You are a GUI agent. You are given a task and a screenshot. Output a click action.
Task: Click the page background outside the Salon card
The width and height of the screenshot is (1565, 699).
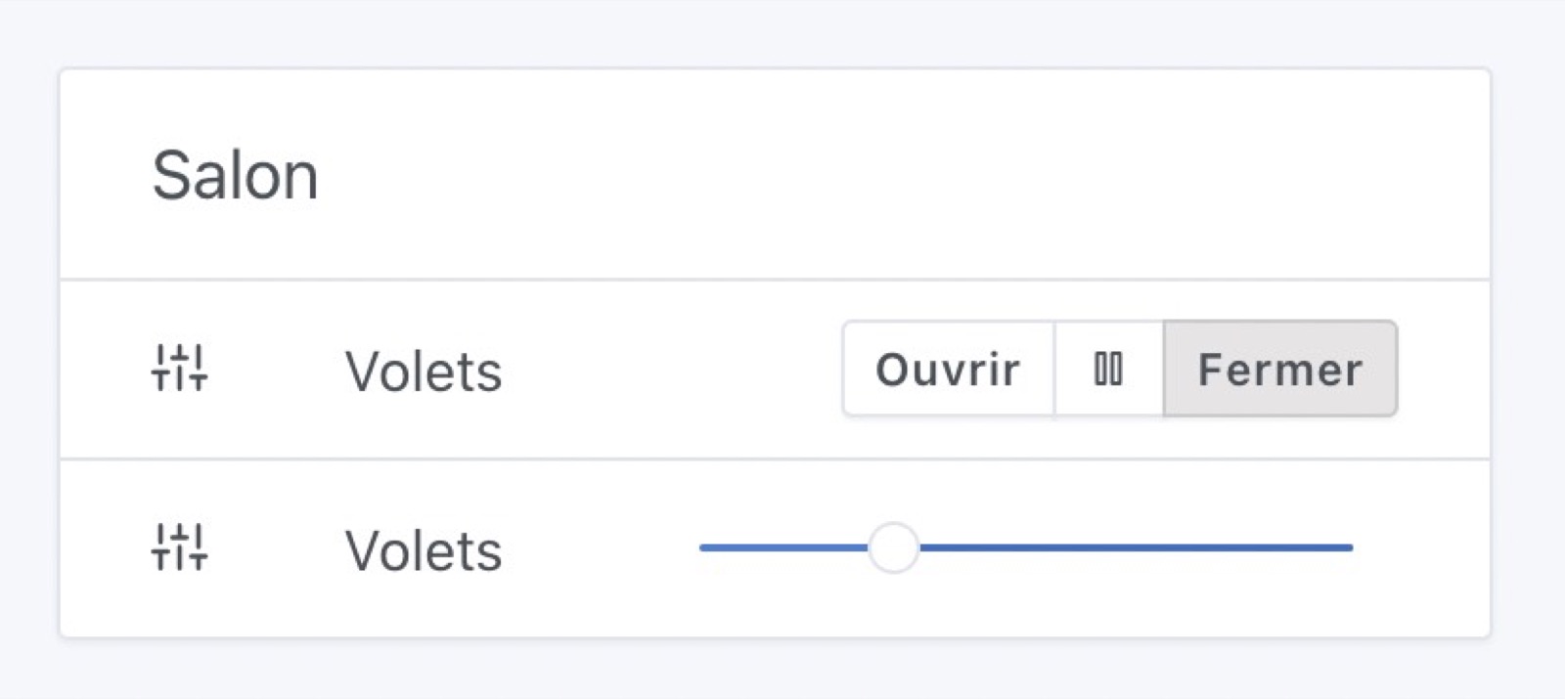click(x=782, y=29)
